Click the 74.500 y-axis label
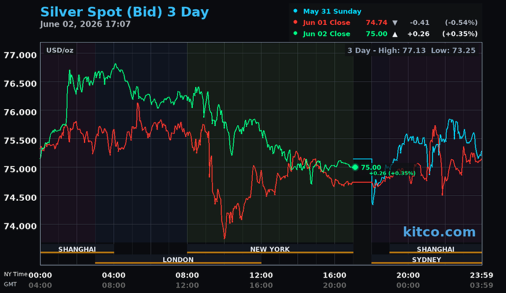The width and height of the screenshot is (506, 293). click(x=20, y=197)
